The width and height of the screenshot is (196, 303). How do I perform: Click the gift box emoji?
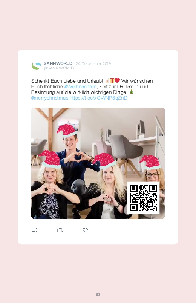point(112,80)
